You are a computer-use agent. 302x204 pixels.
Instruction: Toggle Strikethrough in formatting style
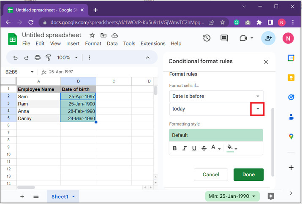tap(204, 148)
